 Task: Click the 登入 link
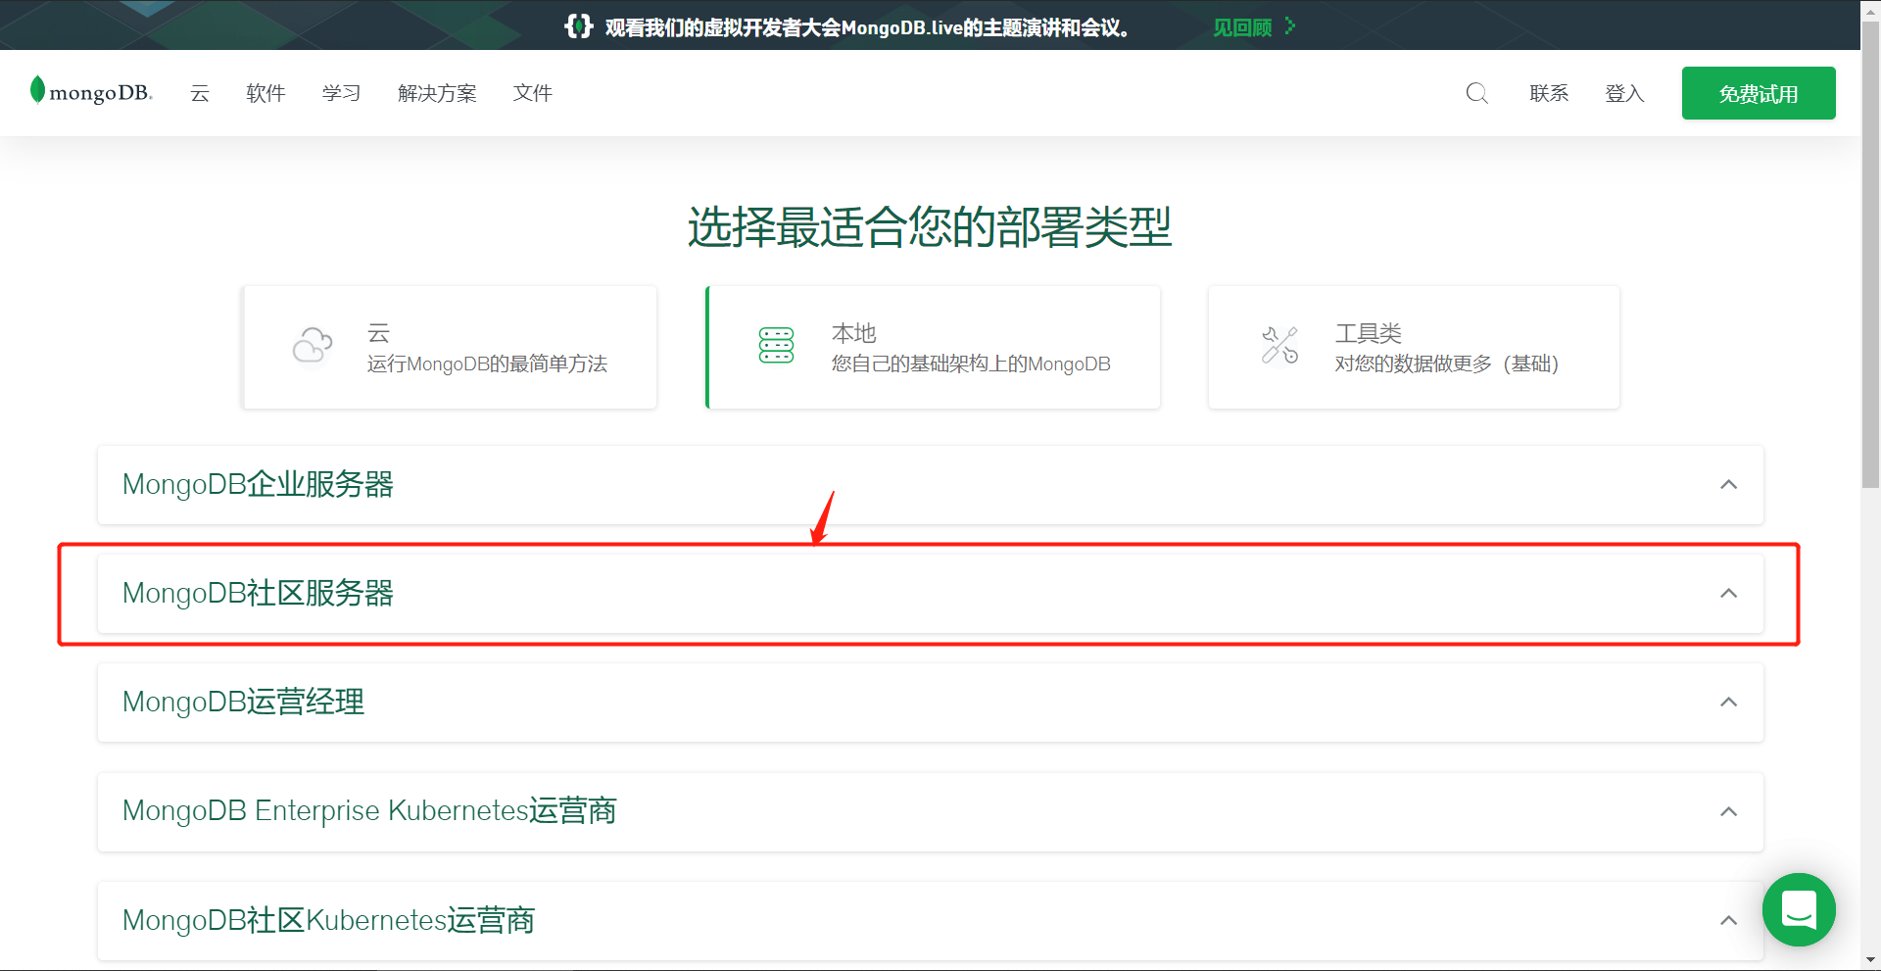pyautogui.click(x=1624, y=93)
